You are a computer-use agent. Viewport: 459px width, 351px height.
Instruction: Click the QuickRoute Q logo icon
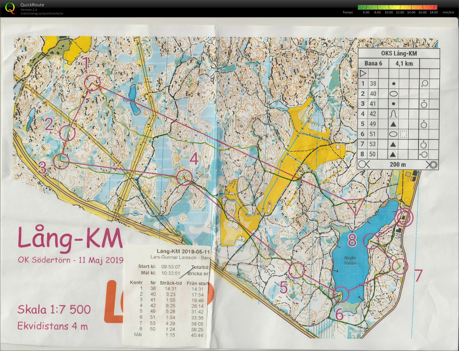tap(10, 8)
